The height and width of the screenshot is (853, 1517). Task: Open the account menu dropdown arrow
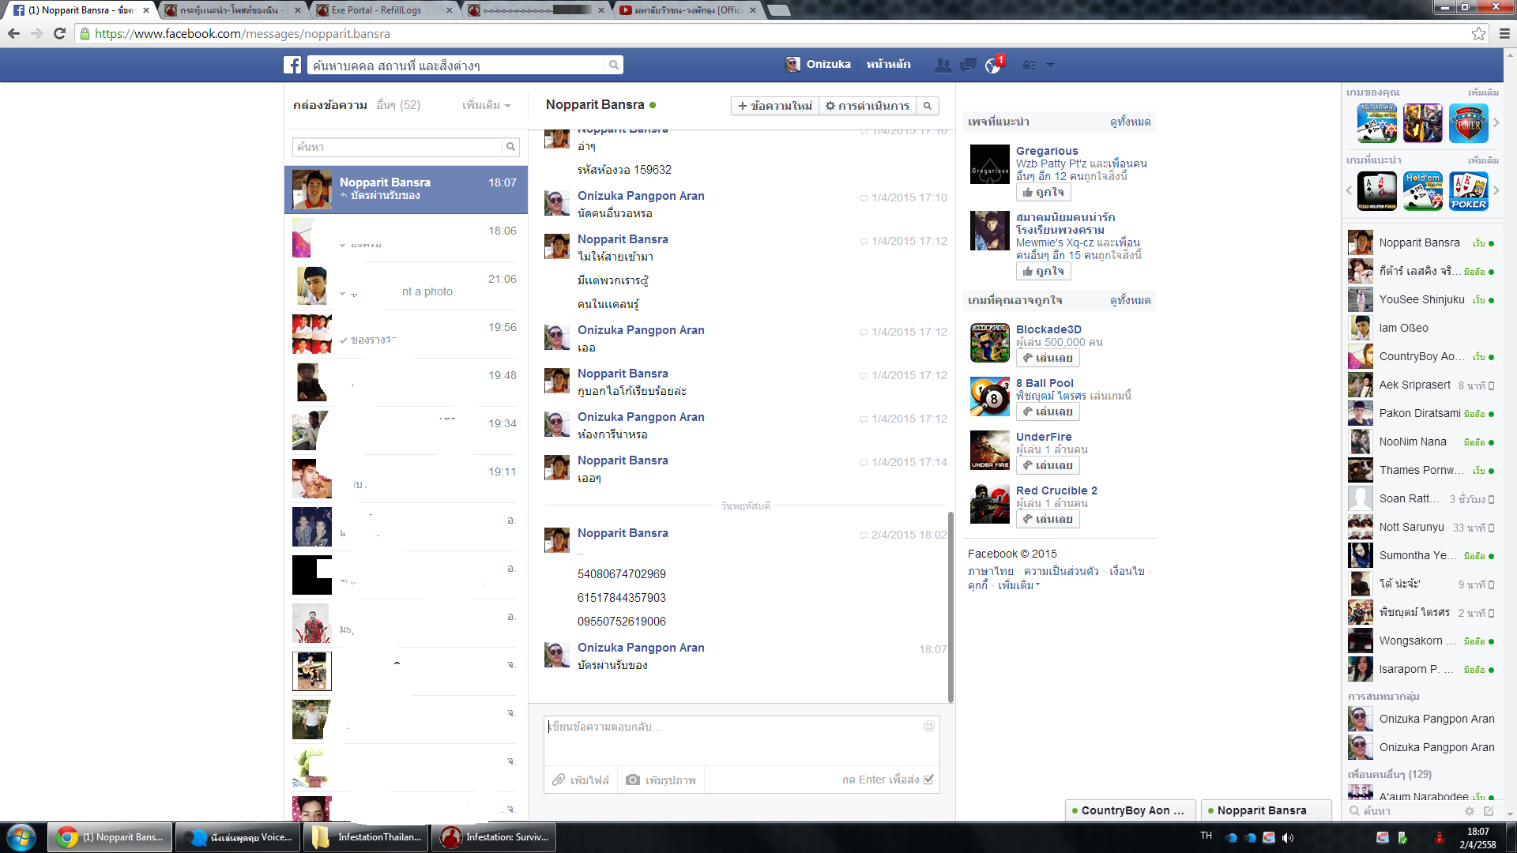(1050, 65)
